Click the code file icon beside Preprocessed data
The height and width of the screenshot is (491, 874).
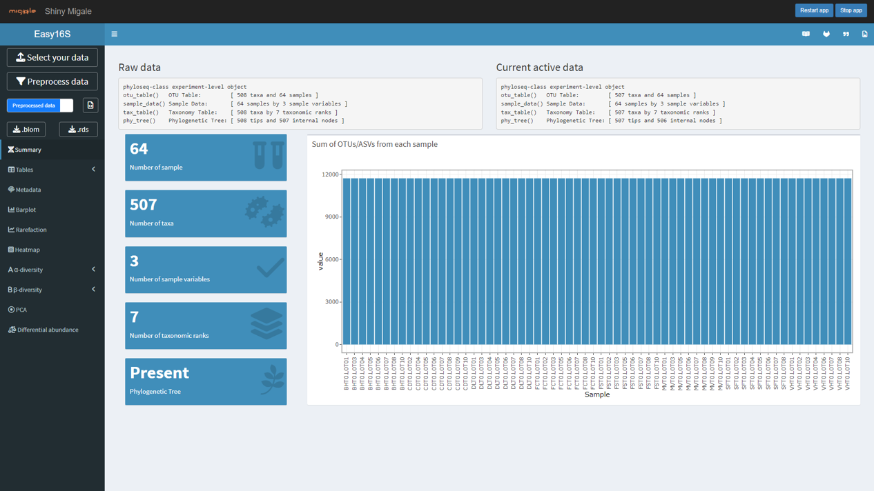[x=90, y=106]
